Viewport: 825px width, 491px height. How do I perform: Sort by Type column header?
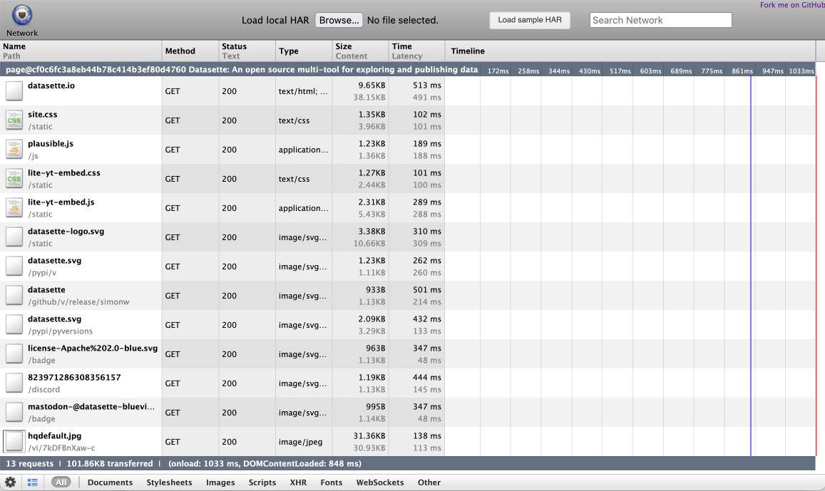(304, 51)
